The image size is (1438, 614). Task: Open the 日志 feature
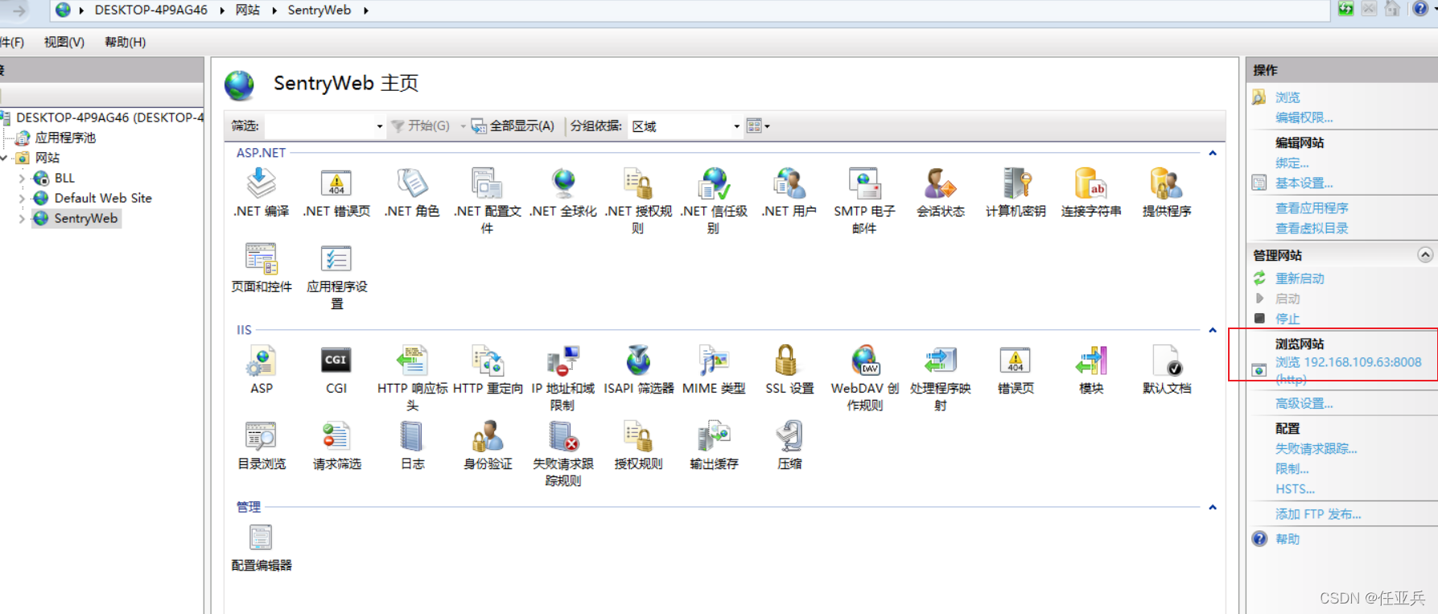pyautogui.click(x=412, y=445)
